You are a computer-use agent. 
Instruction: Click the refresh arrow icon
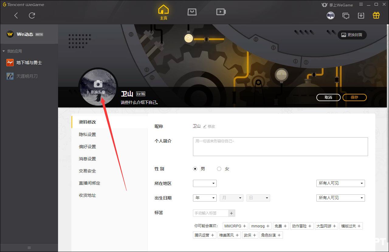coord(32,15)
